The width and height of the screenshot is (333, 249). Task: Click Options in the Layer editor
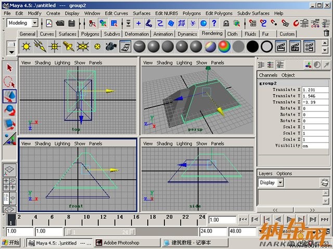point(284,173)
